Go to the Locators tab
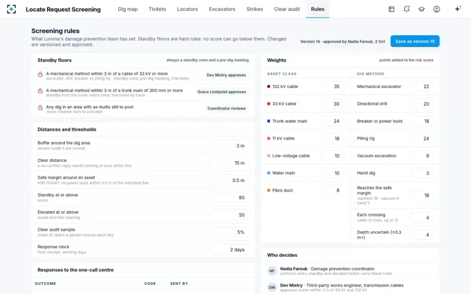 (x=187, y=9)
